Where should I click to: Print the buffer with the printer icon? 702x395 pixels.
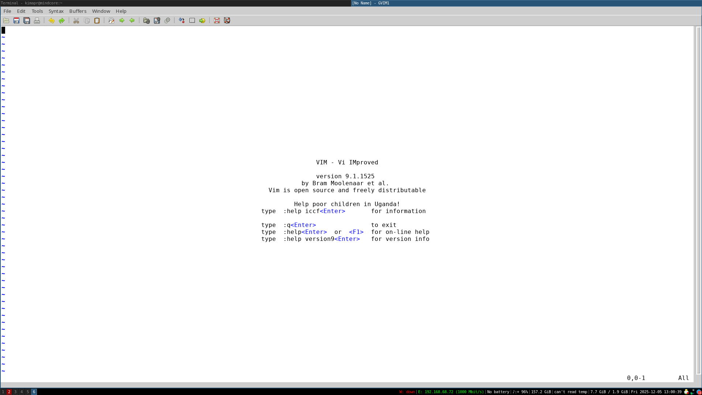click(37, 21)
